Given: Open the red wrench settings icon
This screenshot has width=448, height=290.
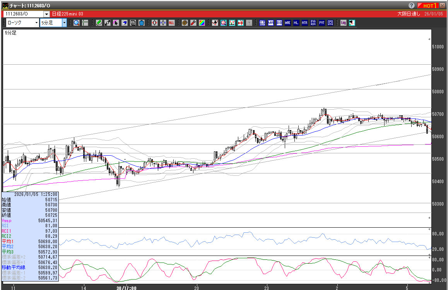Looking at the screenshot, I should (193, 23).
